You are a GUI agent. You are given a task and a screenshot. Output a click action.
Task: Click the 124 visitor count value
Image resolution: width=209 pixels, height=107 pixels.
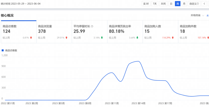[x=6, y=31]
